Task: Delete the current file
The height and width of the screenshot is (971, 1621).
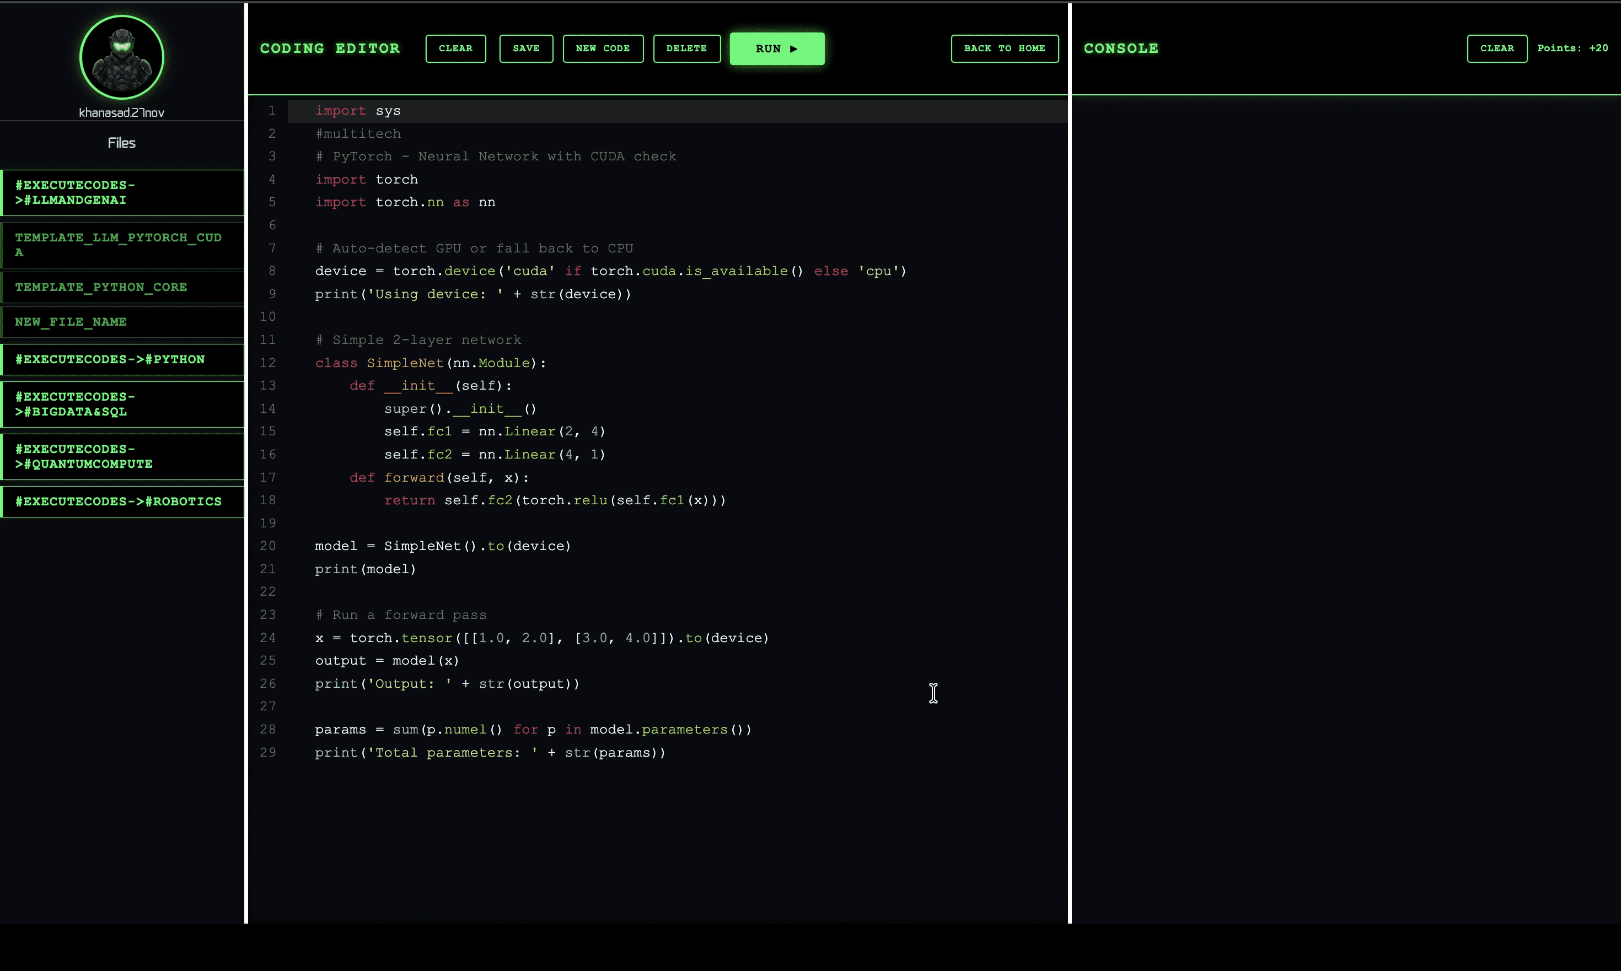Action: point(687,48)
